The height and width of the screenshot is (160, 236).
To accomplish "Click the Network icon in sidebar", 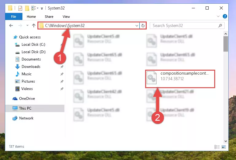I will [x=15, y=118].
